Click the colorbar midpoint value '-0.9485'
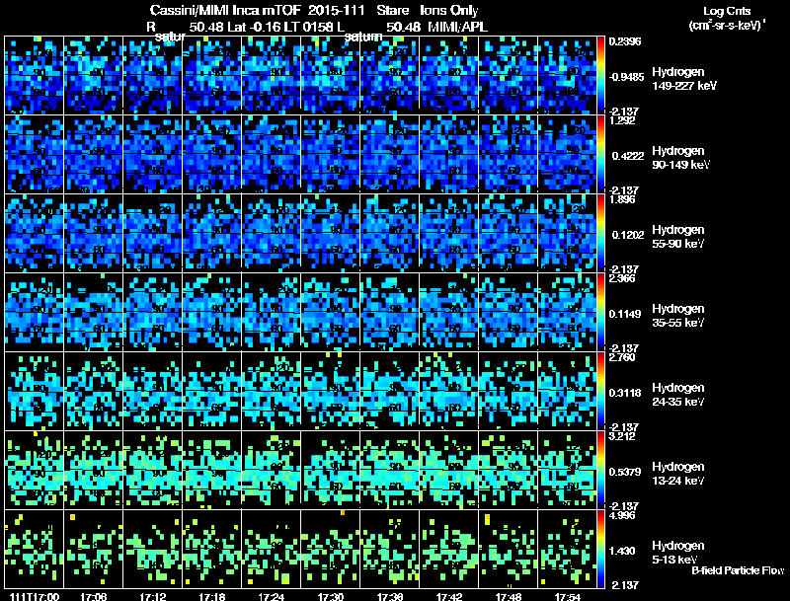This screenshot has width=790, height=601. [626, 77]
